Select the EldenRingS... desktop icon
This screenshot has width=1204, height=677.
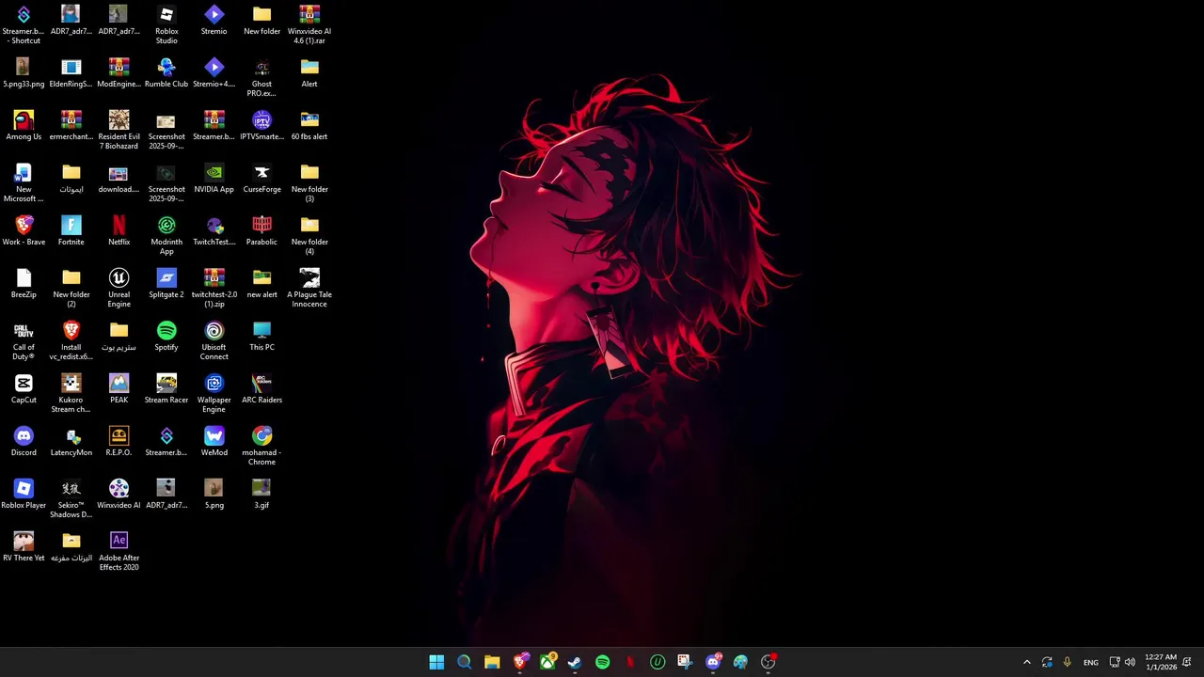71,72
